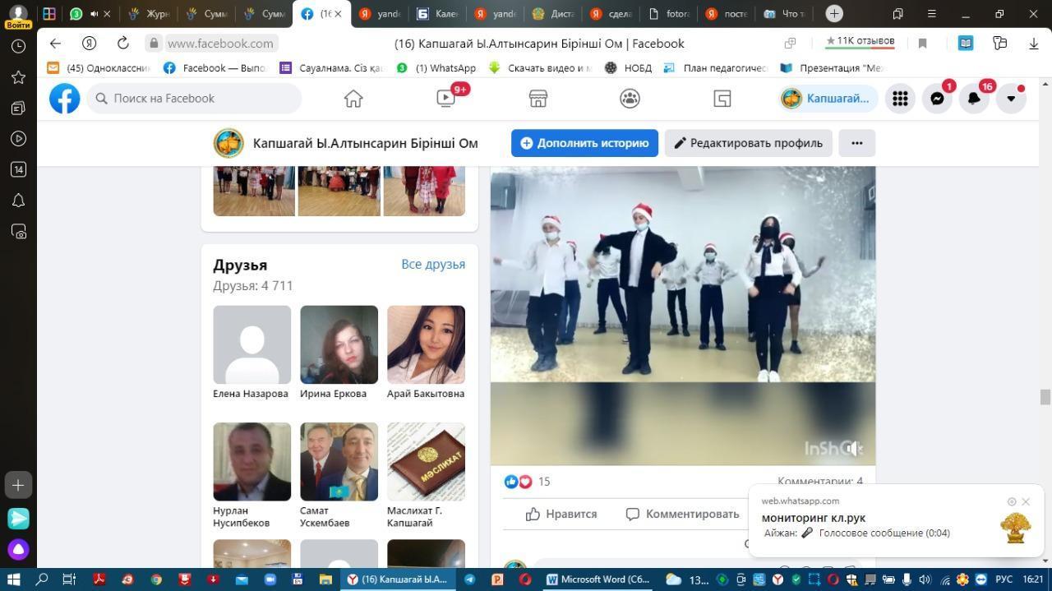Image resolution: width=1052 pixels, height=591 pixels.
Task: Click the page vertical scrollbar thumb
Action: (x=1045, y=397)
